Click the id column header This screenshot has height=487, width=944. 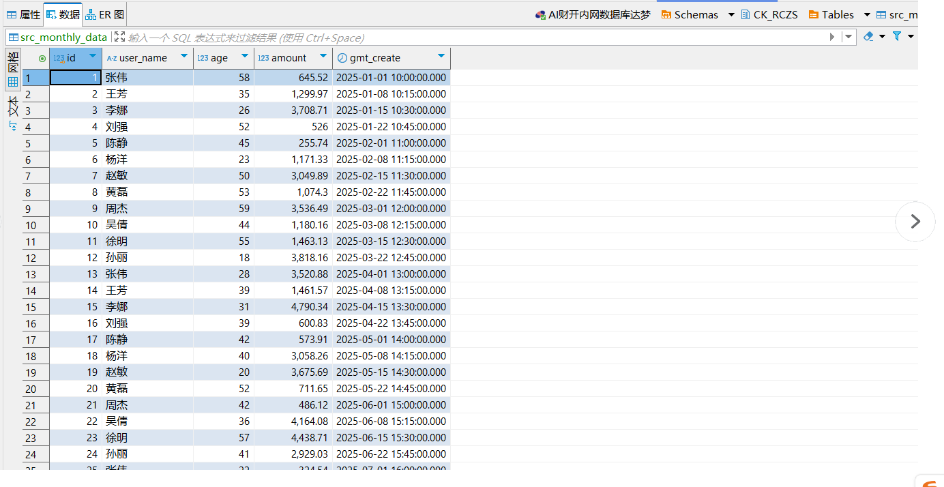pos(76,58)
